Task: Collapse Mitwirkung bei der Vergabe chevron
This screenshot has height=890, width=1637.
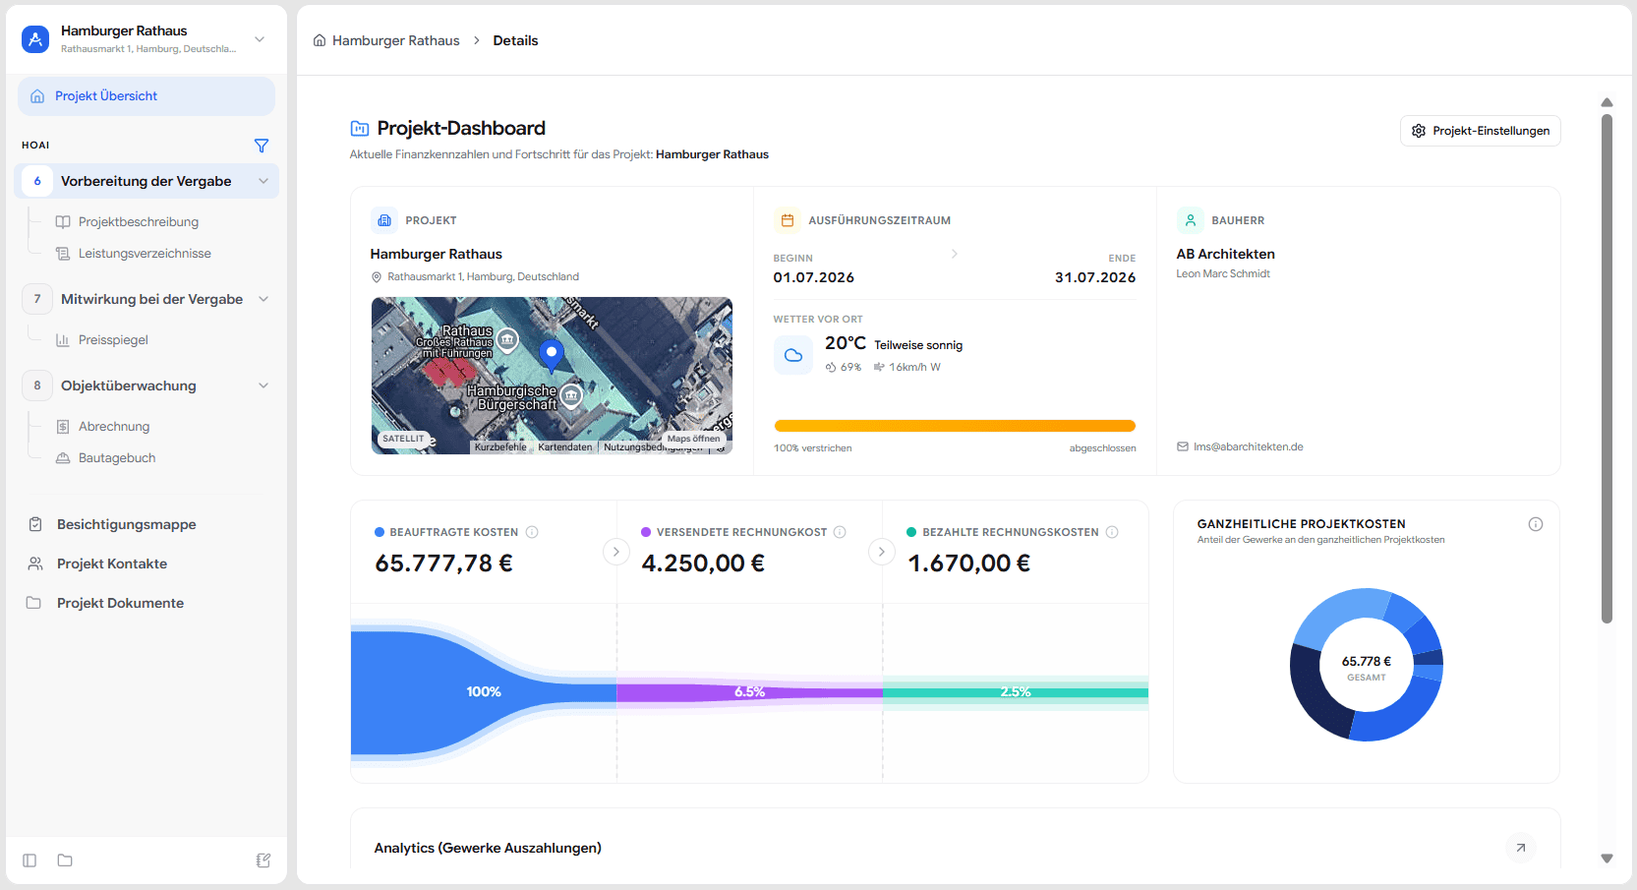Action: [x=263, y=299]
